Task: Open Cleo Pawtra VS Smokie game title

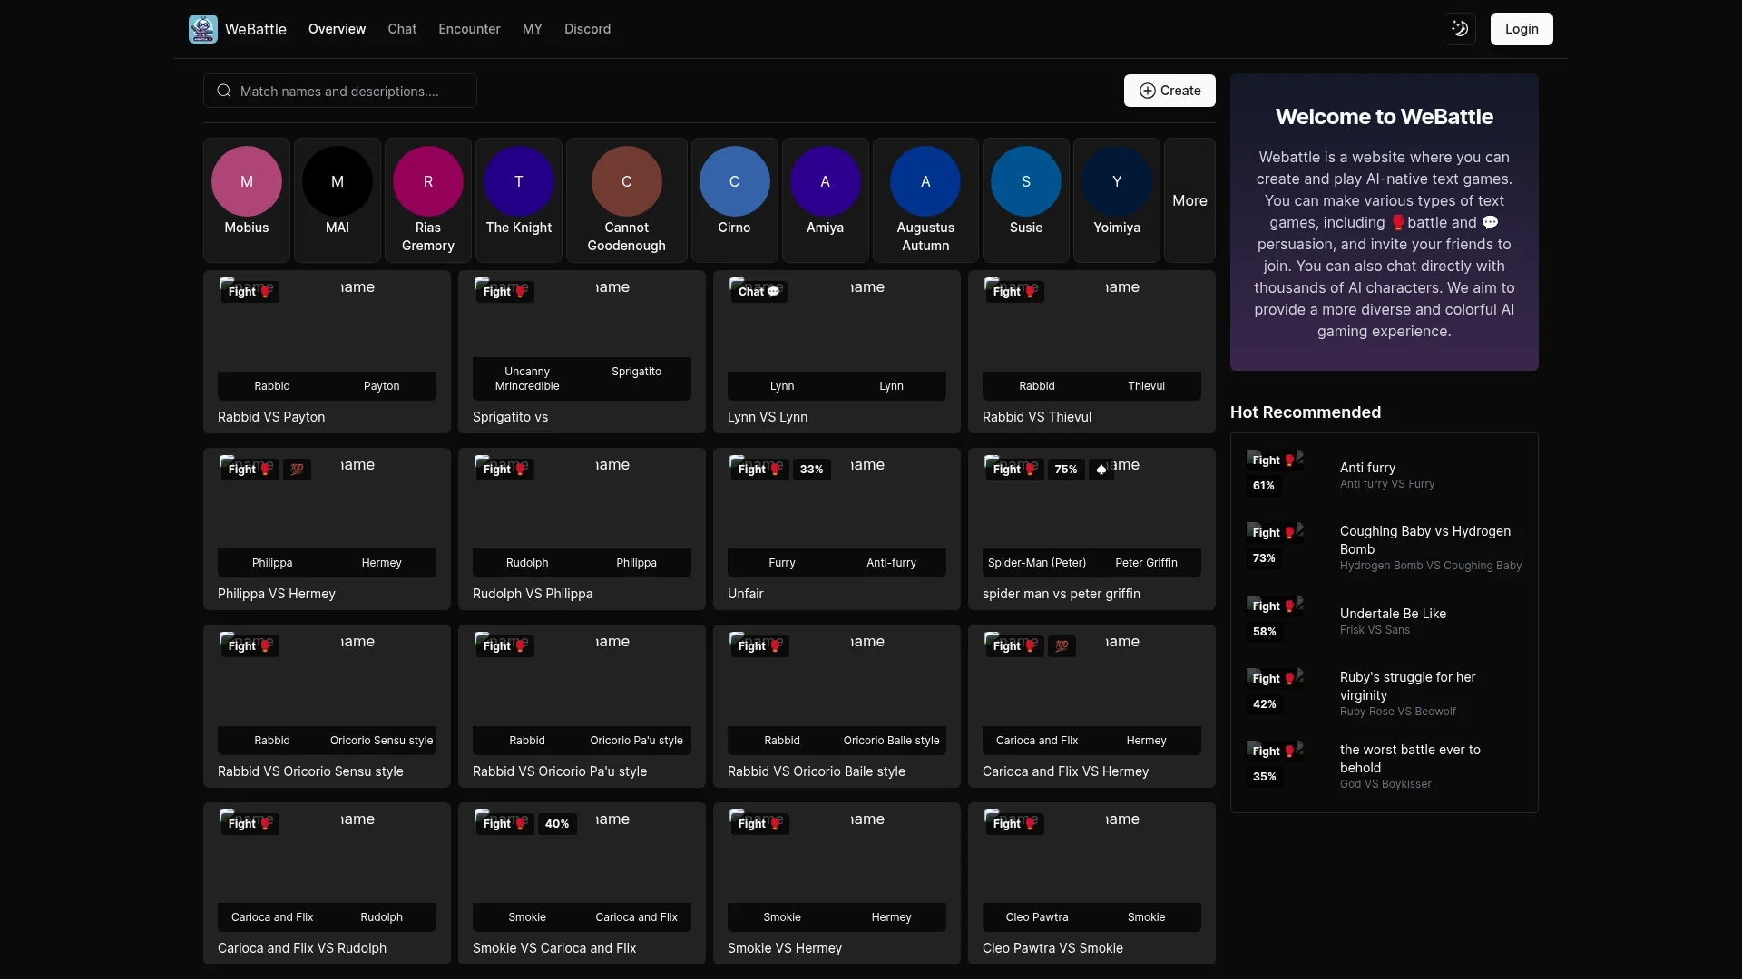Action: [x=1052, y=948]
